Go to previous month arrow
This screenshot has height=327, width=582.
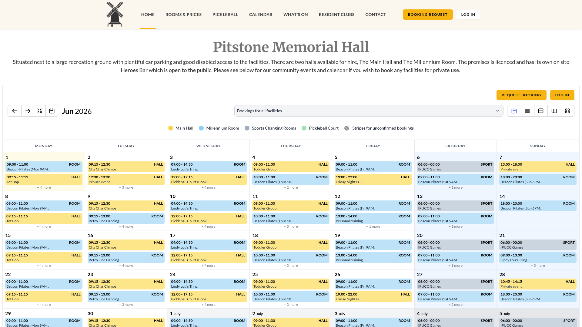pos(15,111)
